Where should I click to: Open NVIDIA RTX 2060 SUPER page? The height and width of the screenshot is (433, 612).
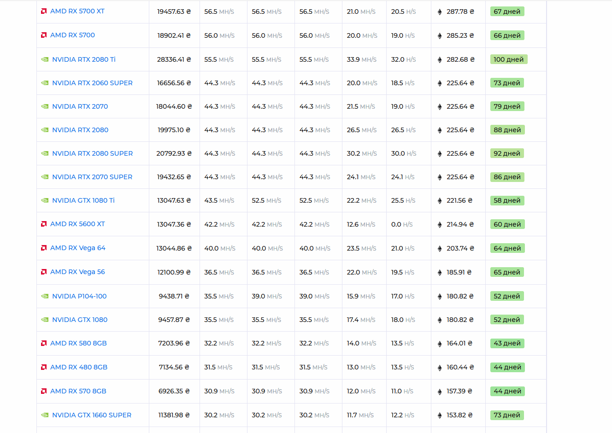pyautogui.click(x=92, y=83)
